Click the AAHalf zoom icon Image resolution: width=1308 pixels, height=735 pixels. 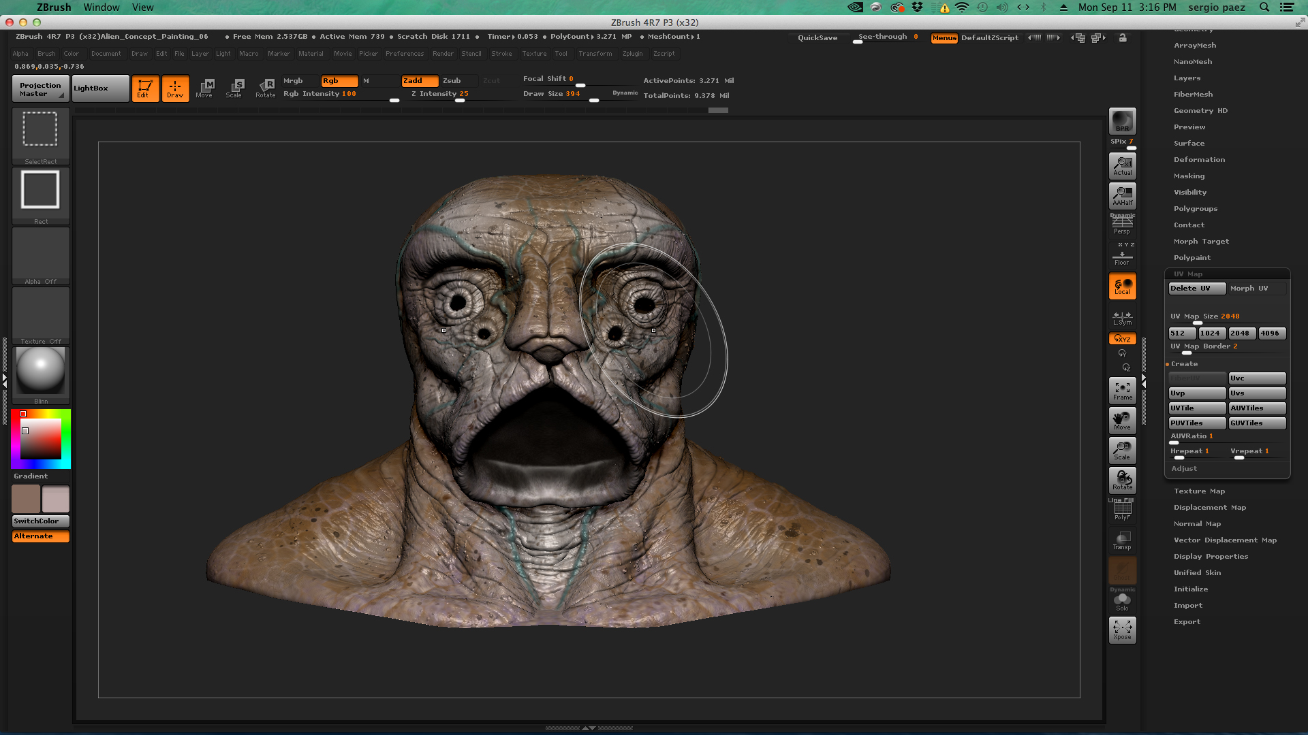[1122, 195]
